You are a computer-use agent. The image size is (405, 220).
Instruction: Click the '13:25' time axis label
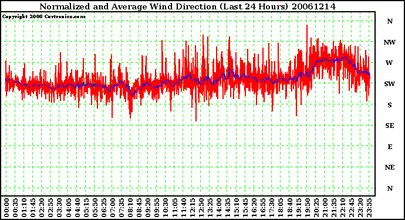210,208
